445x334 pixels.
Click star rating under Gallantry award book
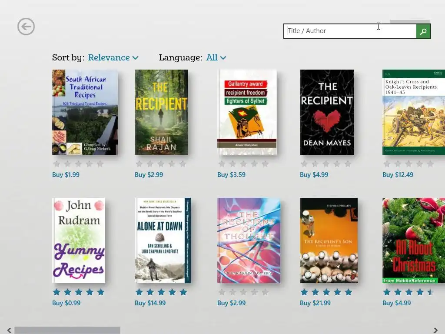click(x=243, y=164)
